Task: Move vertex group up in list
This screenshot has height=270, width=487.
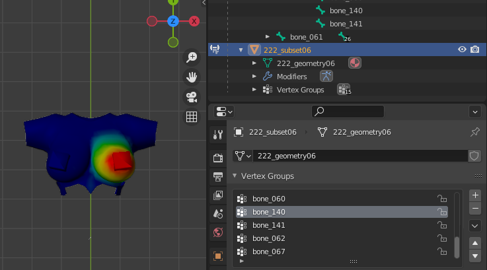Action: pyautogui.click(x=475, y=243)
